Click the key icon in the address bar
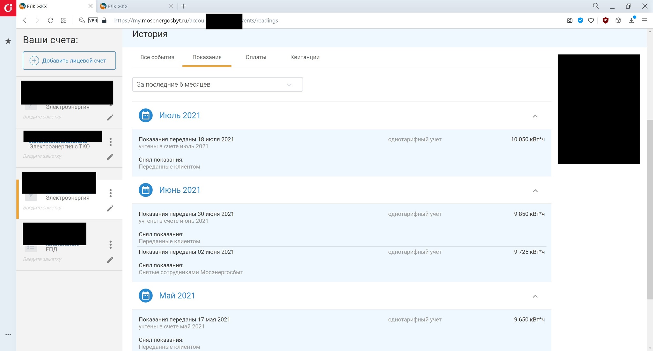 tap(82, 20)
